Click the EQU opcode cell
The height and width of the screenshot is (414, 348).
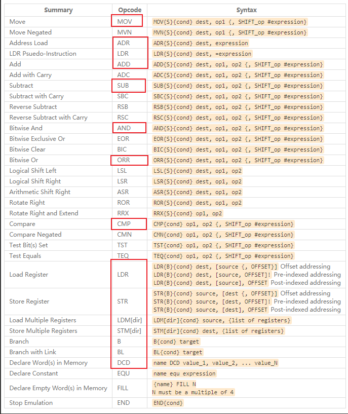(130, 373)
